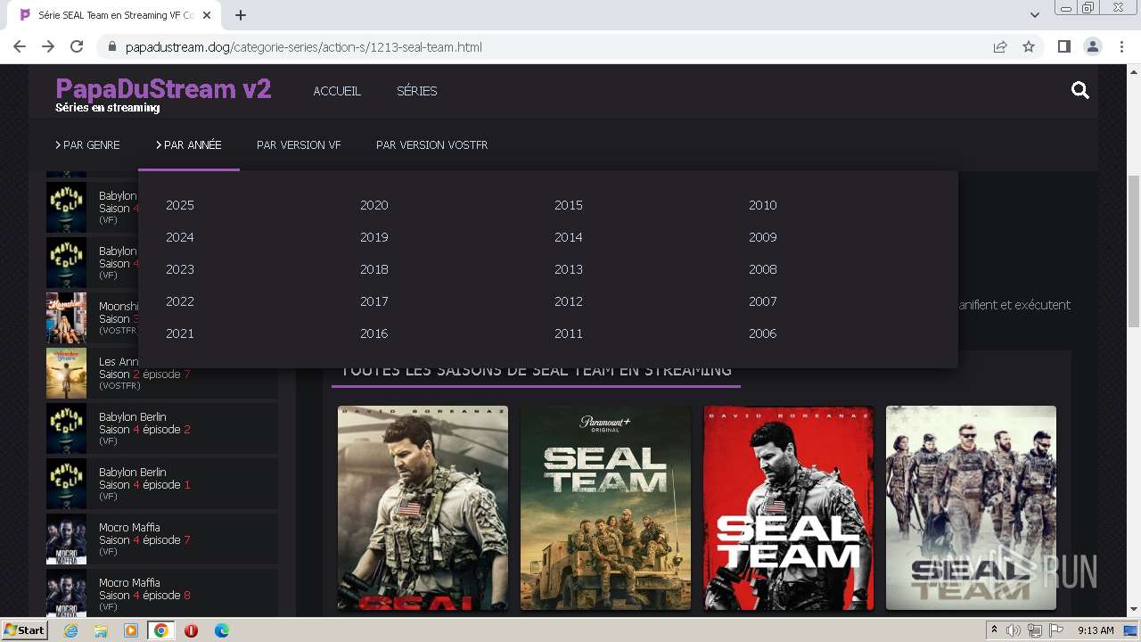Screen dimensions: 1141x642
Task: Click the PapaDuStream v2 logo
Action: point(163,89)
